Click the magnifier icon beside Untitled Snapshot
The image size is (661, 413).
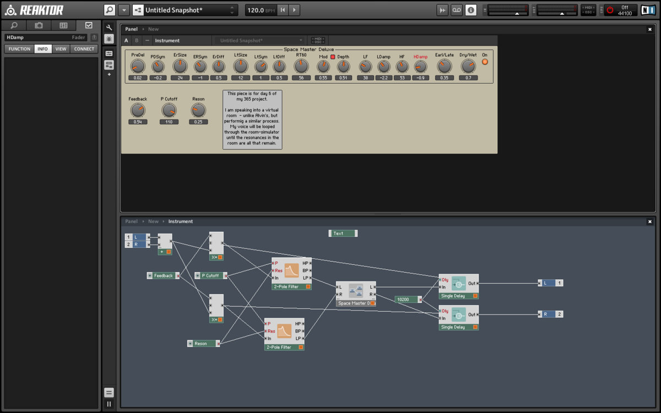pyautogui.click(x=110, y=10)
